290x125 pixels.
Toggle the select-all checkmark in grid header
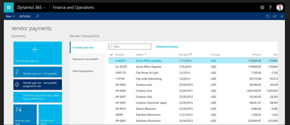click(111, 55)
